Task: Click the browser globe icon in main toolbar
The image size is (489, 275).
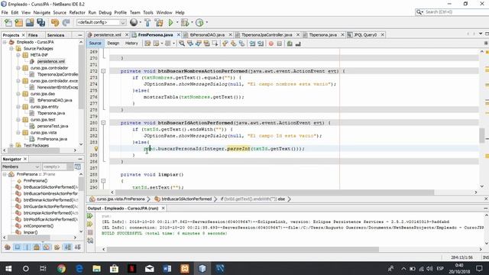Action: 134,22
